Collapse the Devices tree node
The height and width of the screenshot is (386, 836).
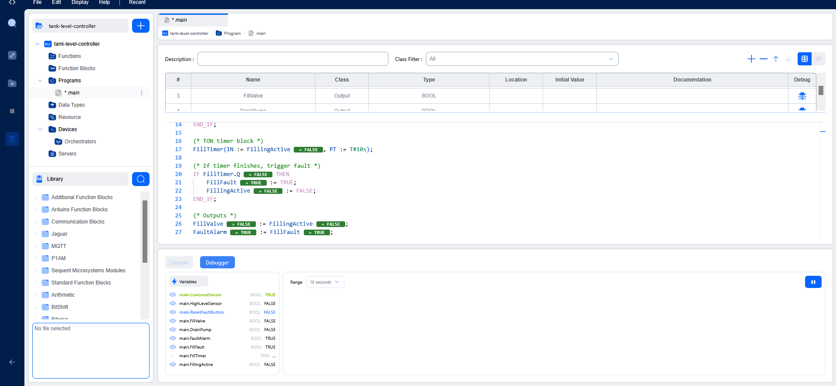pos(40,129)
